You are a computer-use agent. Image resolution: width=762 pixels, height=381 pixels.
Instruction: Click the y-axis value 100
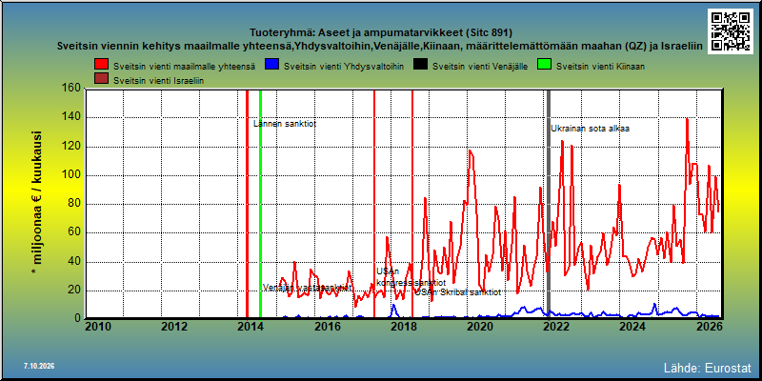click(70, 175)
